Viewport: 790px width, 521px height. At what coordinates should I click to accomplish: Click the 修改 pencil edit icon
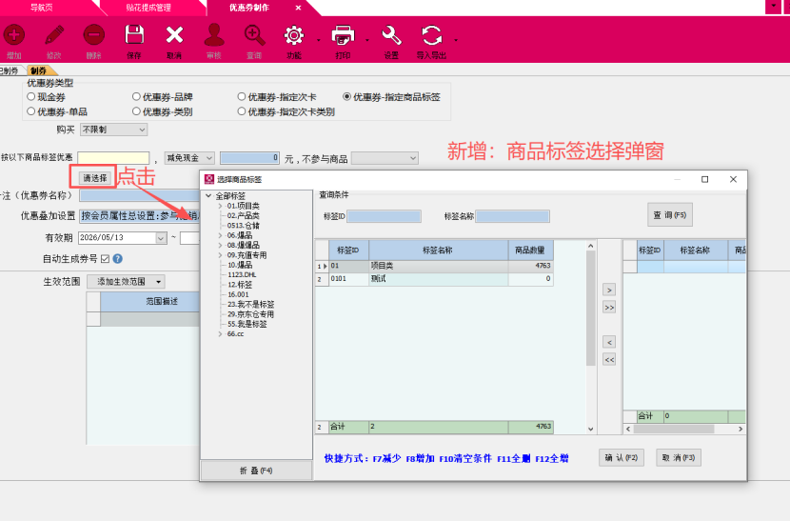click(x=54, y=35)
